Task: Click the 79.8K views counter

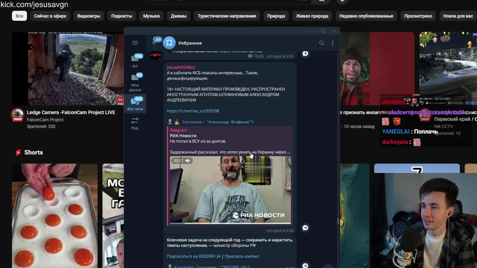Action: [x=256, y=56]
